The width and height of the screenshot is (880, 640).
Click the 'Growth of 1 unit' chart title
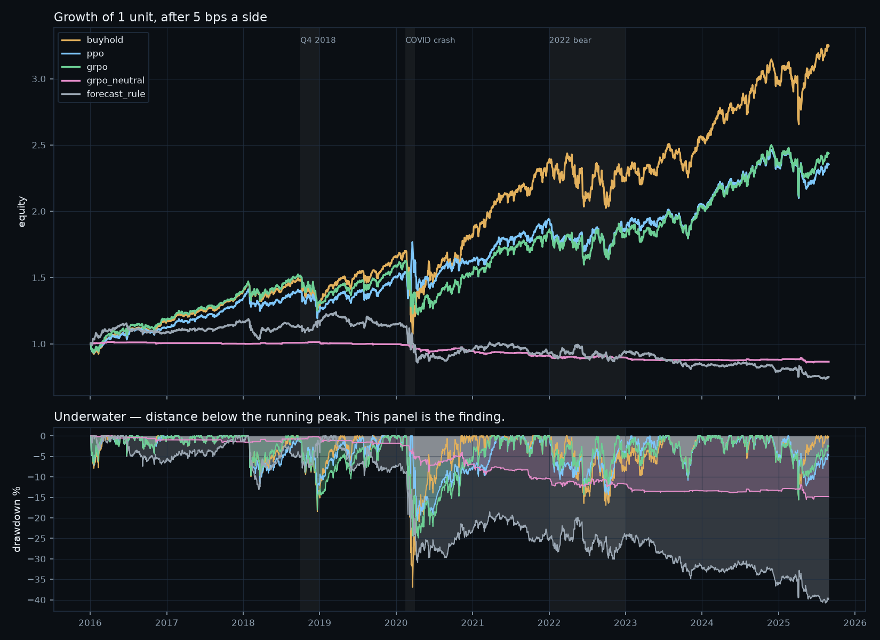[x=161, y=17]
